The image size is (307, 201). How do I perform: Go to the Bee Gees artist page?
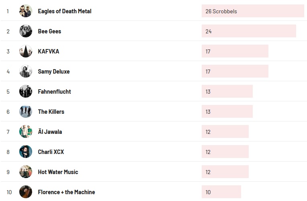49,31
